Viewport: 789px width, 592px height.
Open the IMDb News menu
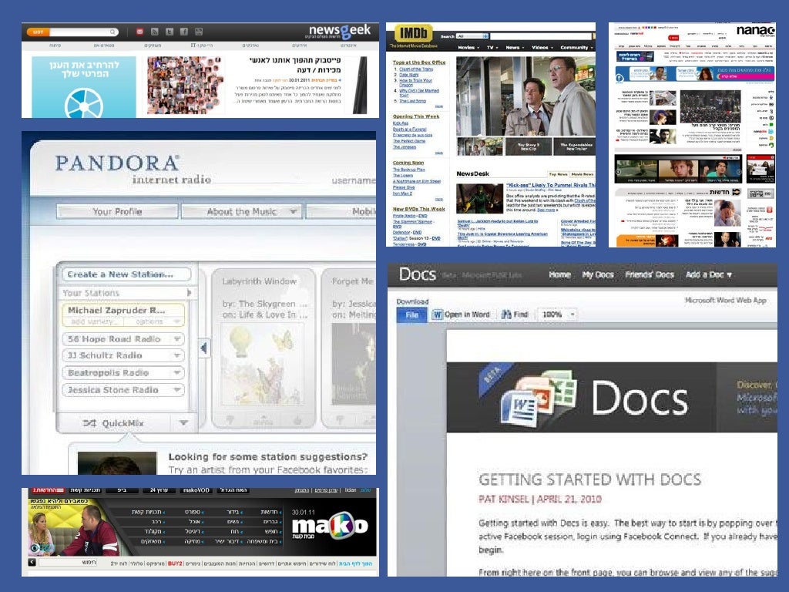(514, 47)
